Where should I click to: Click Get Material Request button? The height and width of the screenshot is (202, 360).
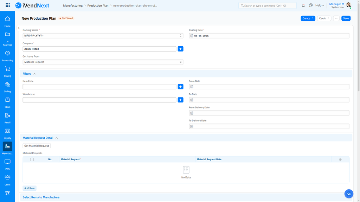(37, 146)
